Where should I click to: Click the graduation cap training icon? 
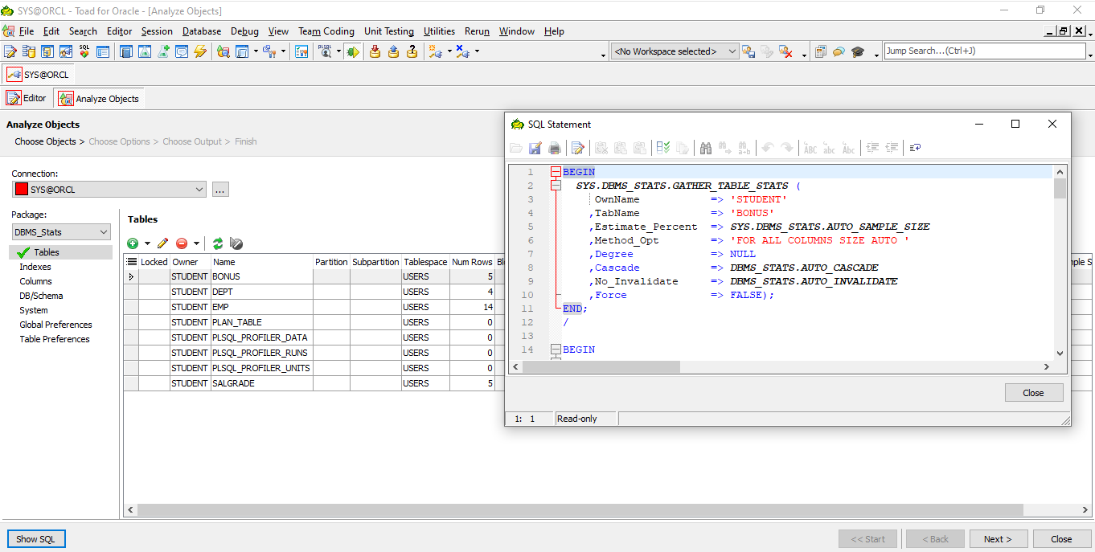pos(858,51)
